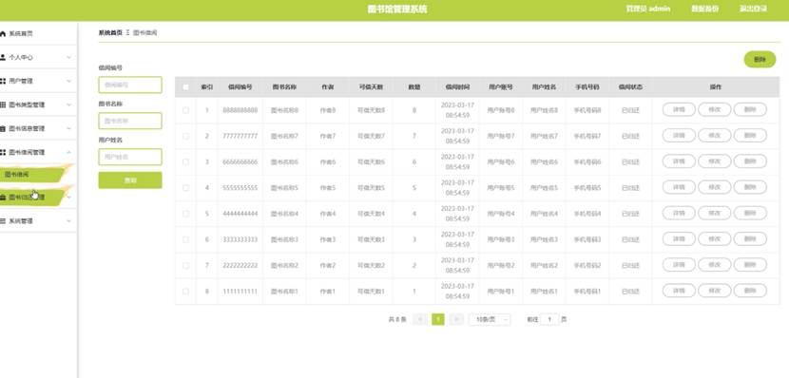Viewport: 789px width, 378px height.
Task: Click 删除 for row 8888888888
Action: [x=750, y=109]
